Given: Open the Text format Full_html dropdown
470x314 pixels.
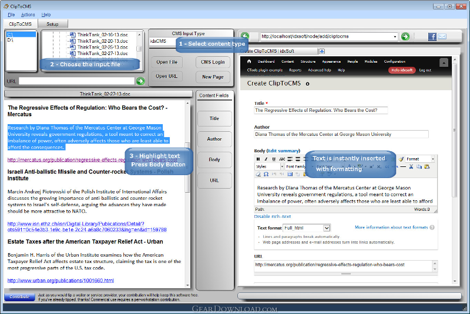Looking at the screenshot, I should [x=327, y=228].
